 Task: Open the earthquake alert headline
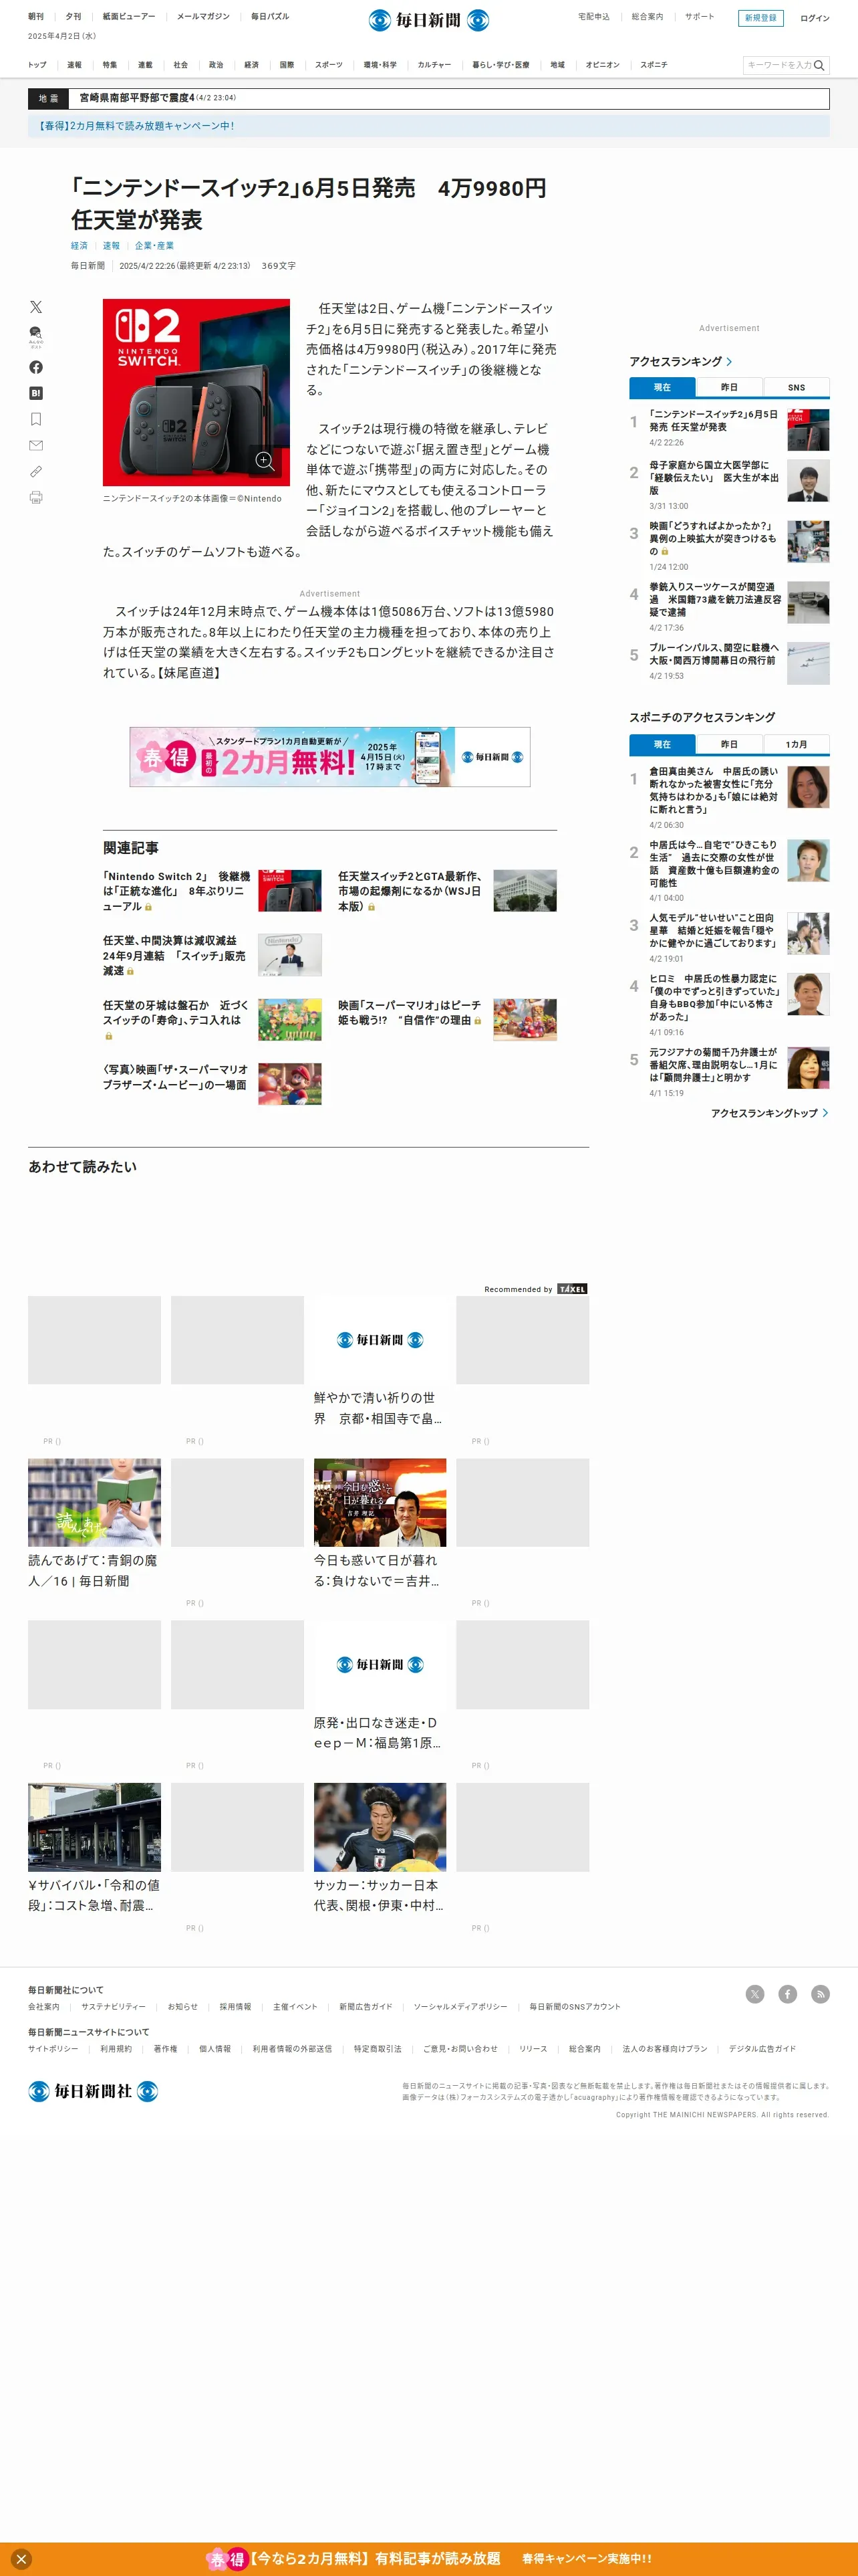(x=158, y=98)
